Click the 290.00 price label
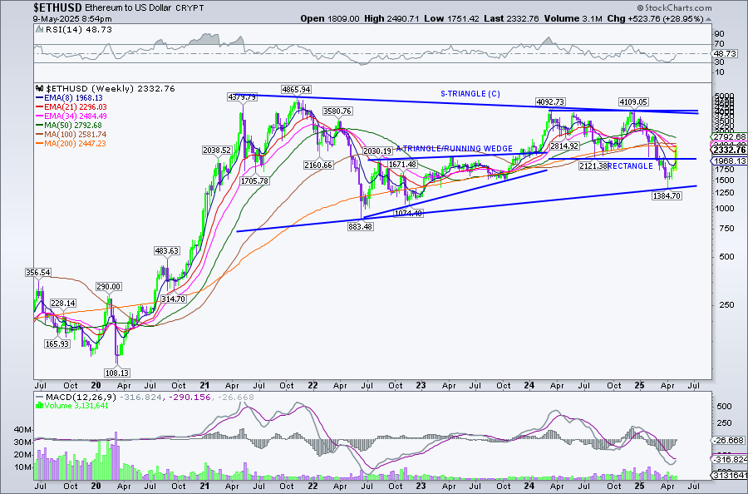Screen dimensions: 748x494 point(109,287)
